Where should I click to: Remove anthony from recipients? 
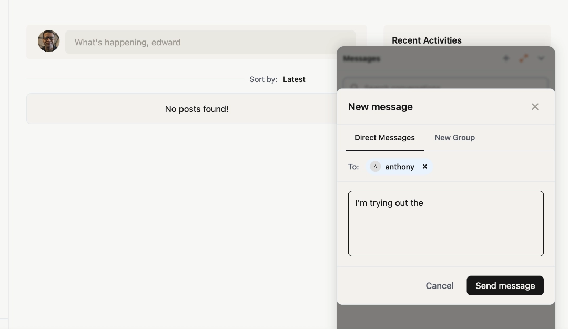424,167
